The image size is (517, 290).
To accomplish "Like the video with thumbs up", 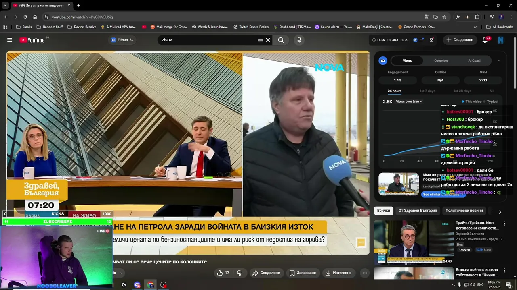I will (223, 273).
